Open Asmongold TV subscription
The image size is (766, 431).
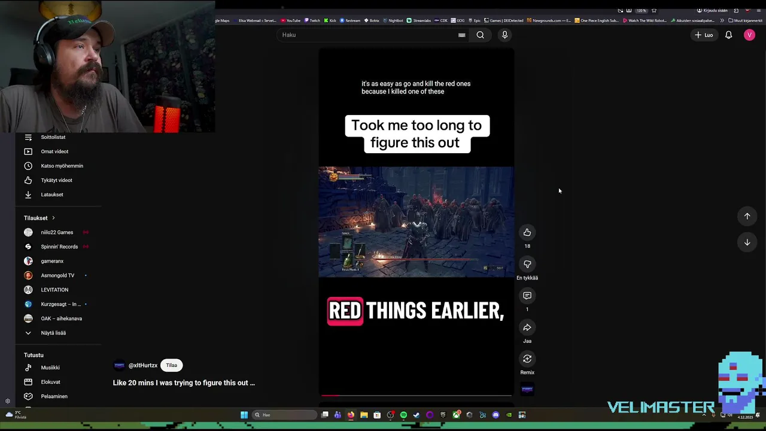[x=56, y=275]
